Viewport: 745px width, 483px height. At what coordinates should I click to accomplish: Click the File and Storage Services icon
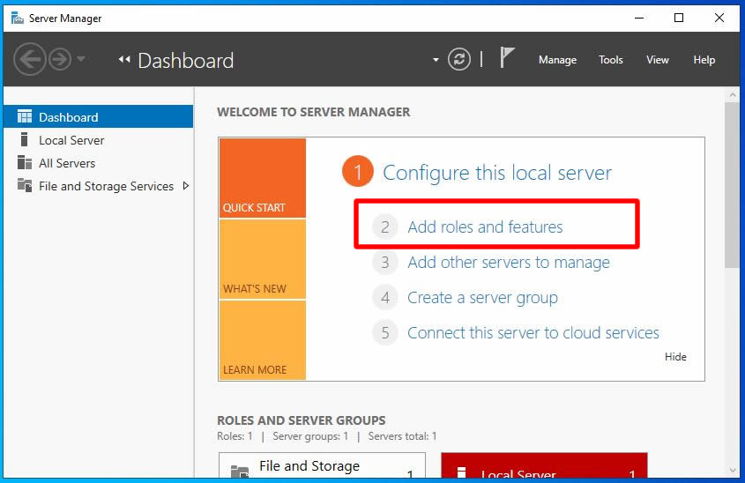(x=24, y=185)
